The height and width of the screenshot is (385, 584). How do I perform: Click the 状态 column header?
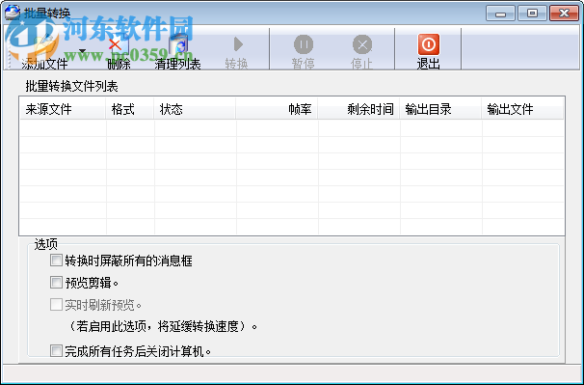[x=196, y=109]
